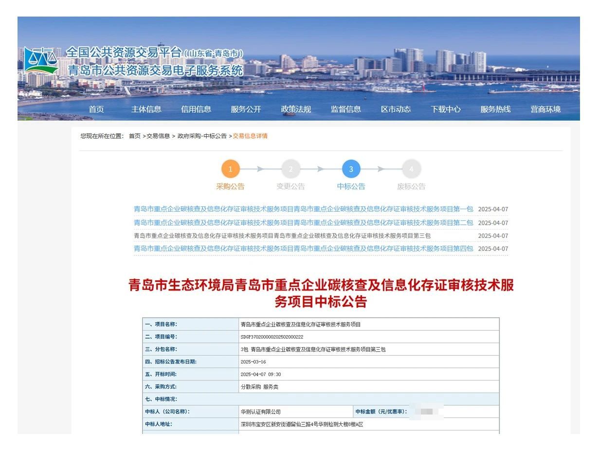Image resolution: width=599 pixels, height=469 pixels.
Task: Open the 第二包 project announcement link
Action: (x=304, y=223)
